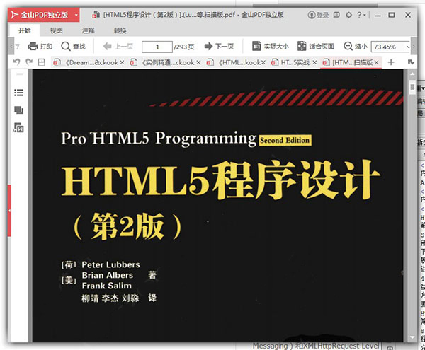425x350 pixels.
Task: Click the scrollbar down arrow
Action: pos(412,337)
